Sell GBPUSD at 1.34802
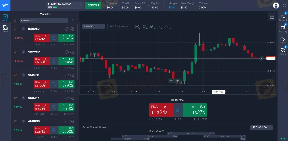Viewport: 288px width, 141px height. [x=41, y=61]
